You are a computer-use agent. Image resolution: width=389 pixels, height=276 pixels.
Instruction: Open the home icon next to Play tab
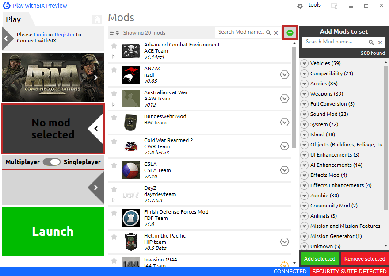click(97, 19)
